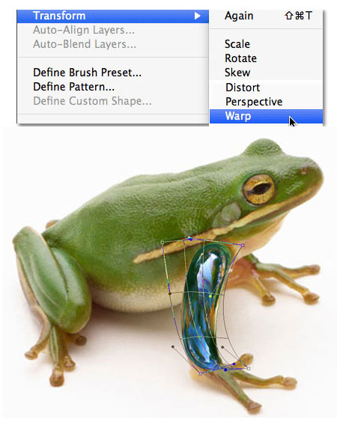Click the warp mesh top-right corner handle
Image resolution: width=337 pixels, height=422 pixels.
pyautogui.click(x=243, y=245)
